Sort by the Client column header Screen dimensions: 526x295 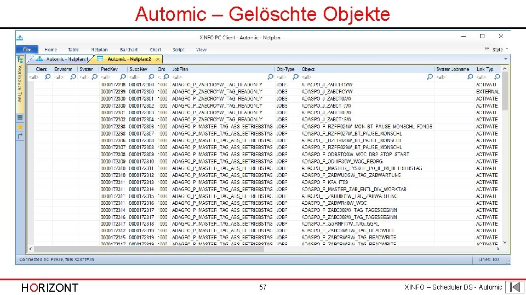coord(41,69)
